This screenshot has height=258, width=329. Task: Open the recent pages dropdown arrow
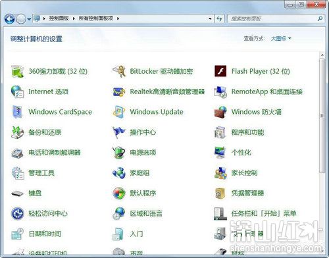pyautogui.click(x=29, y=19)
